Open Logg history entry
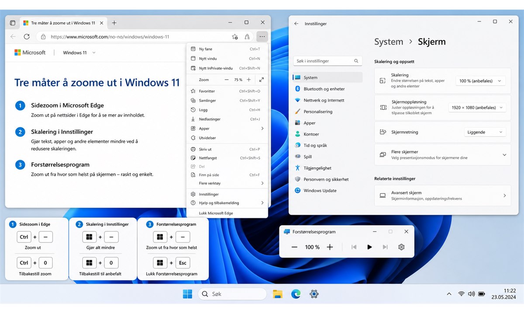Screen dimensions: 524x314 [x=227, y=110]
